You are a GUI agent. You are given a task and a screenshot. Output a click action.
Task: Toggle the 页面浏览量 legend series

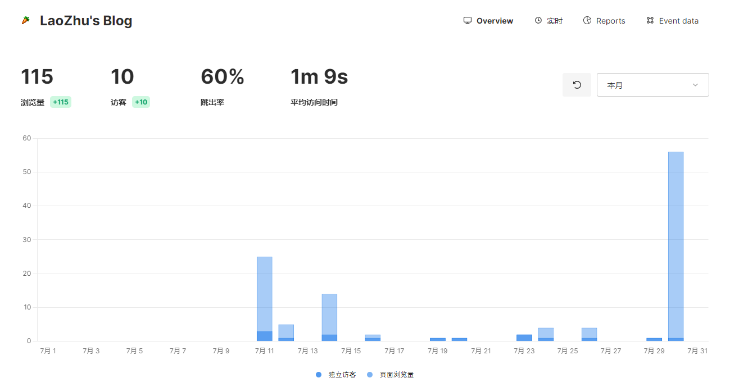[390, 375]
